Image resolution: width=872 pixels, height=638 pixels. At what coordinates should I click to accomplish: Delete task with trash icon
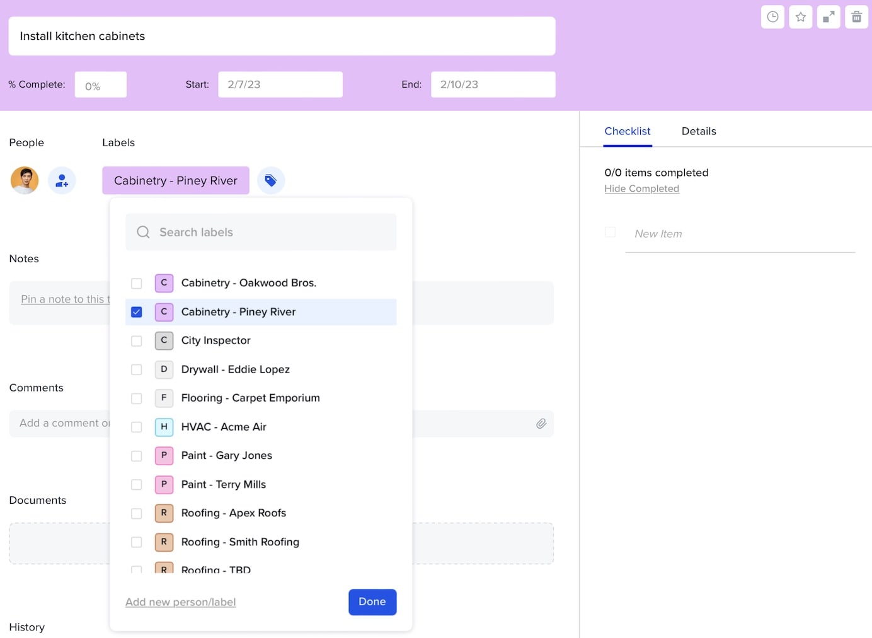pos(856,17)
